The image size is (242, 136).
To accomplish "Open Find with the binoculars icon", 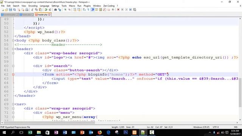I will [x=55, y=9].
